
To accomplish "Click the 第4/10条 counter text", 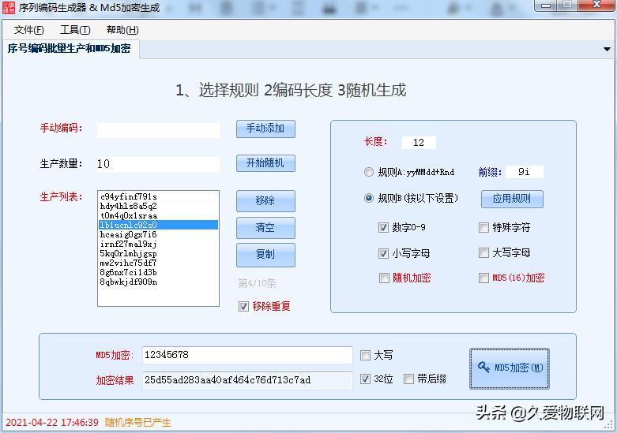I will pyautogui.click(x=257, y=283).
